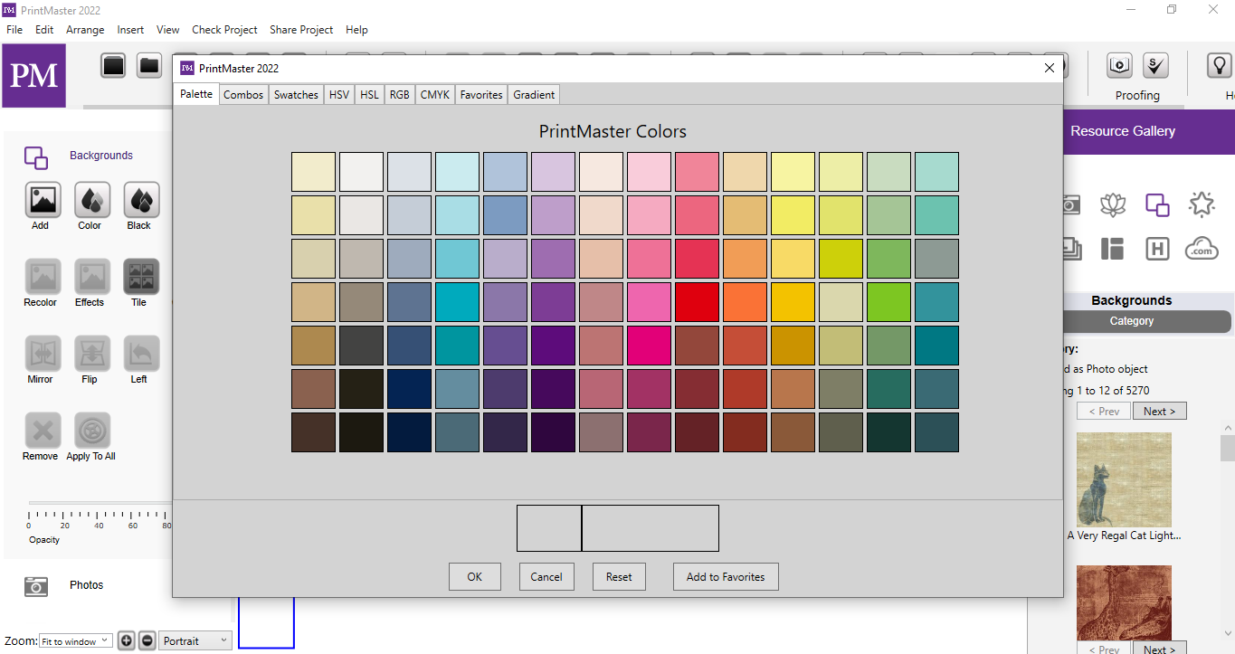The height and width of the screenshot is (654, 1235).
Task: Select the Black background icon
Action: tap(141, 200)
